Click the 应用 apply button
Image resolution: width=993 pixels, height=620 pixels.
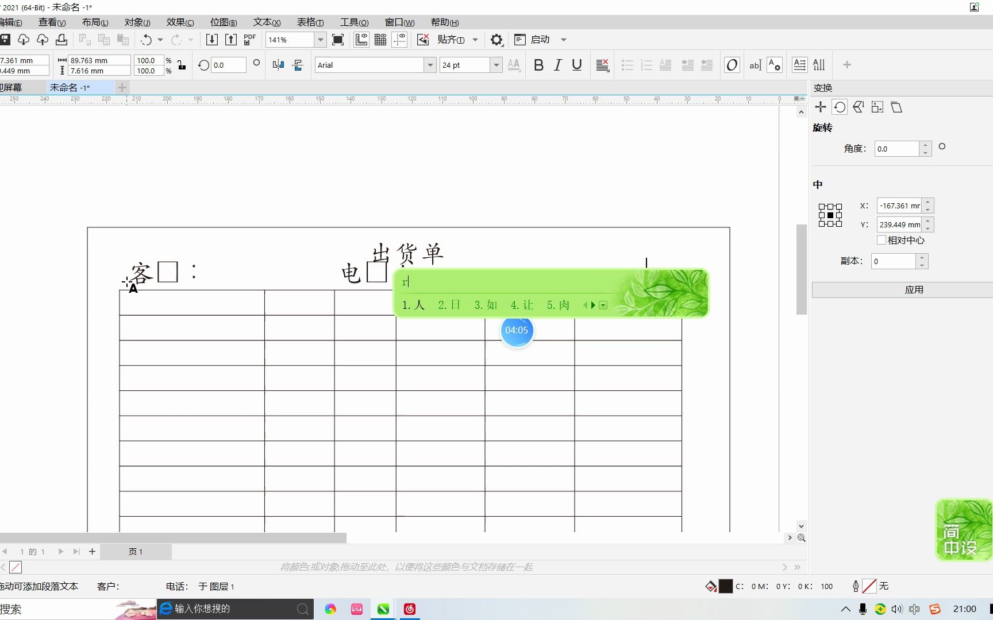[914, 290]
